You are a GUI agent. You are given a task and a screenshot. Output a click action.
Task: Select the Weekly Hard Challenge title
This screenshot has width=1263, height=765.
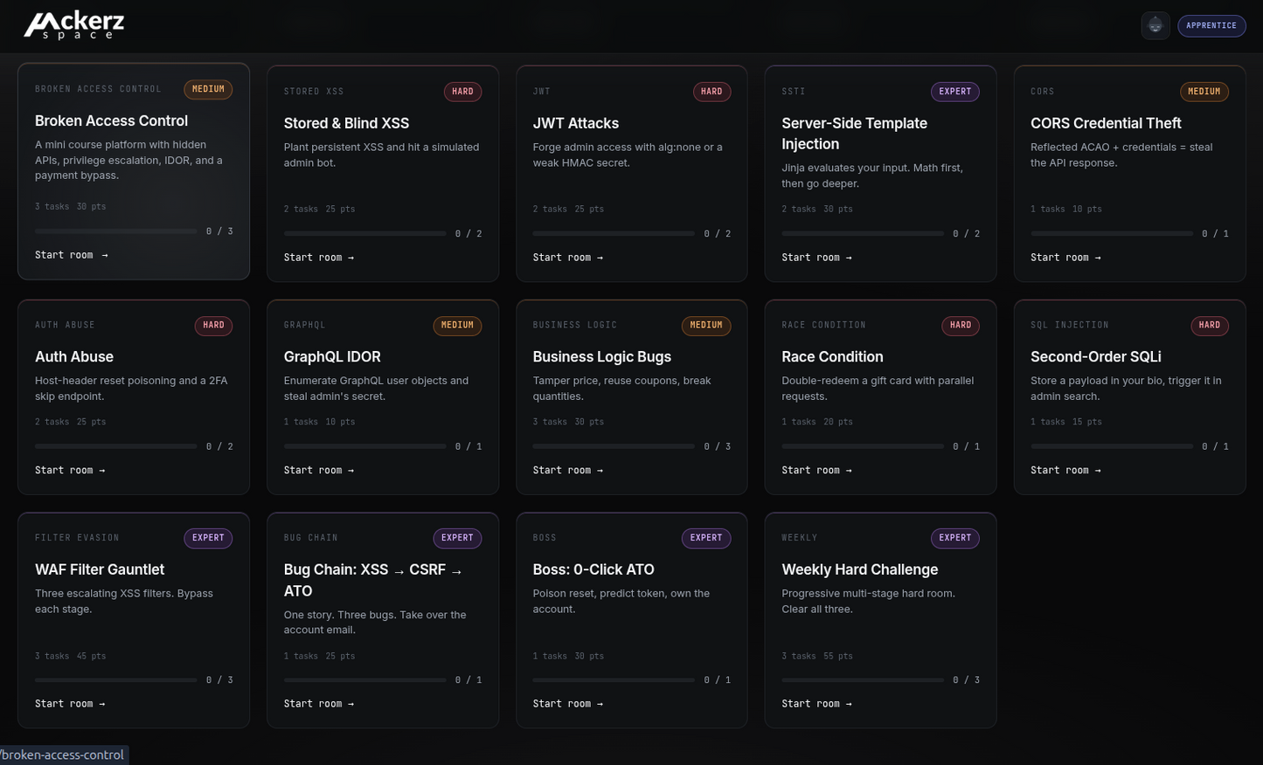(x=860, y=569)
